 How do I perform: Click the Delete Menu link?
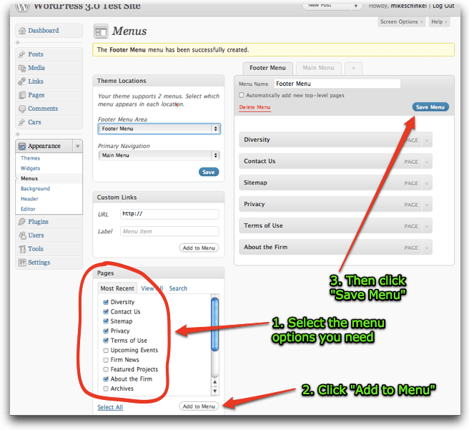pos(255,107)
